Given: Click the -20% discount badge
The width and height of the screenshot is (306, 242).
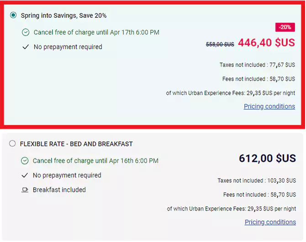Looking at the screenshot, I should pos(285,27).
